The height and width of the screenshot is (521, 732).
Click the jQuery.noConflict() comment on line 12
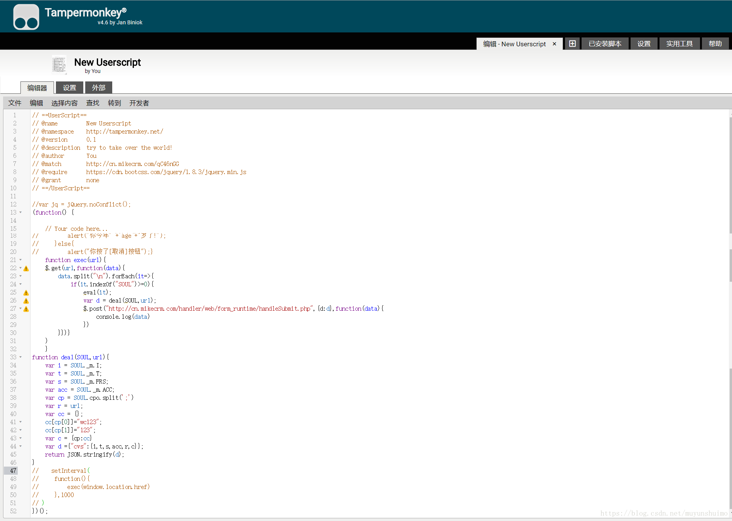pos(81,204)
